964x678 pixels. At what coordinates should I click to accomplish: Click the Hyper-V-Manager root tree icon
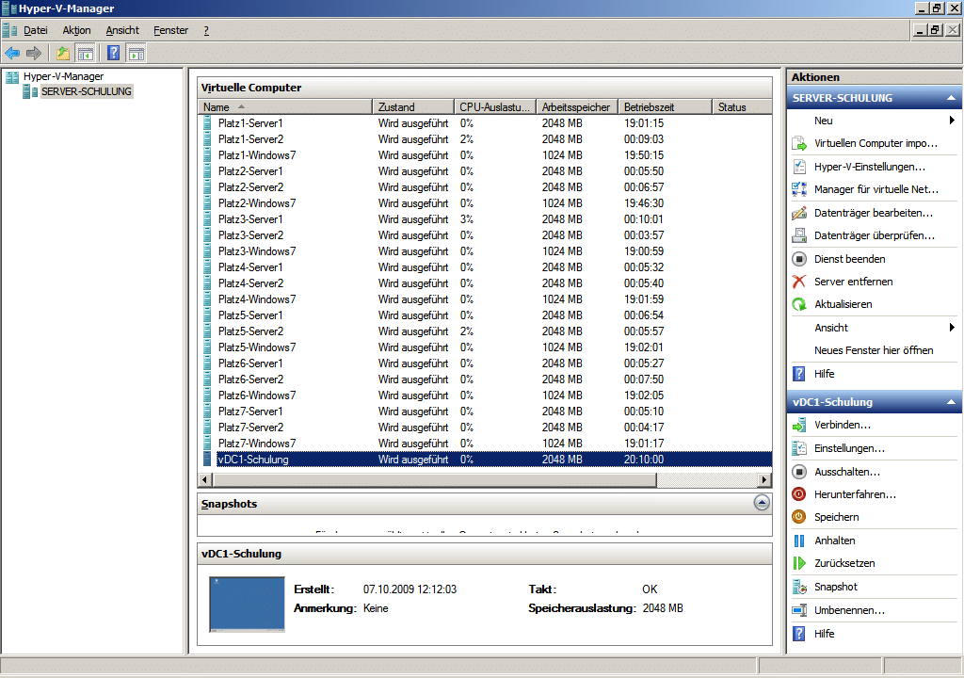pyautogui.click(x=12, y=77)
